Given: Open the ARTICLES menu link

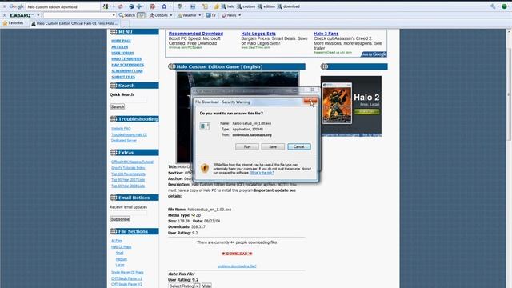Looking at the screenshot, I should point(119,47).
